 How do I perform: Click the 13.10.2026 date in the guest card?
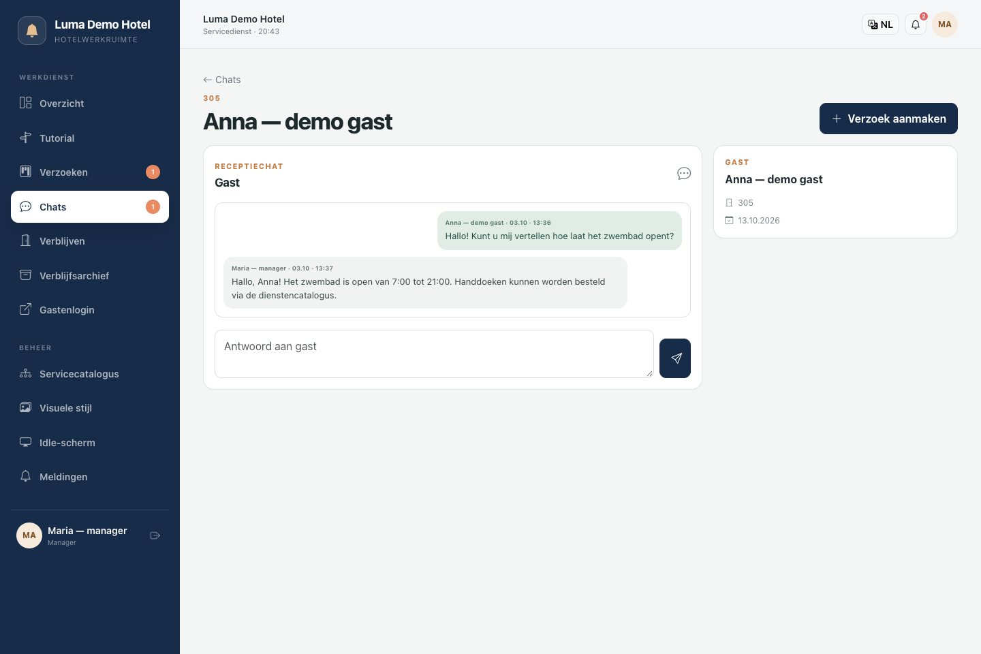pos(759,221)
